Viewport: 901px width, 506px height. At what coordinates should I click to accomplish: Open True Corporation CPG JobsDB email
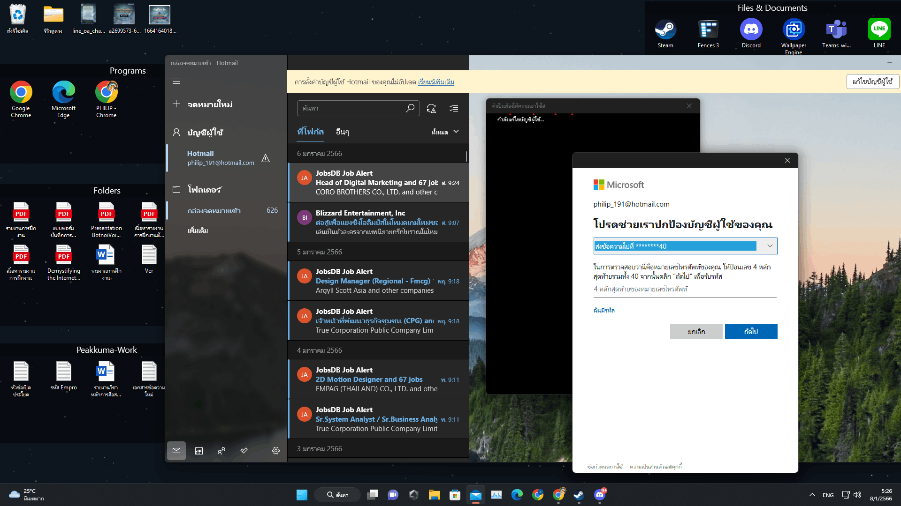(x=378, y=320)
